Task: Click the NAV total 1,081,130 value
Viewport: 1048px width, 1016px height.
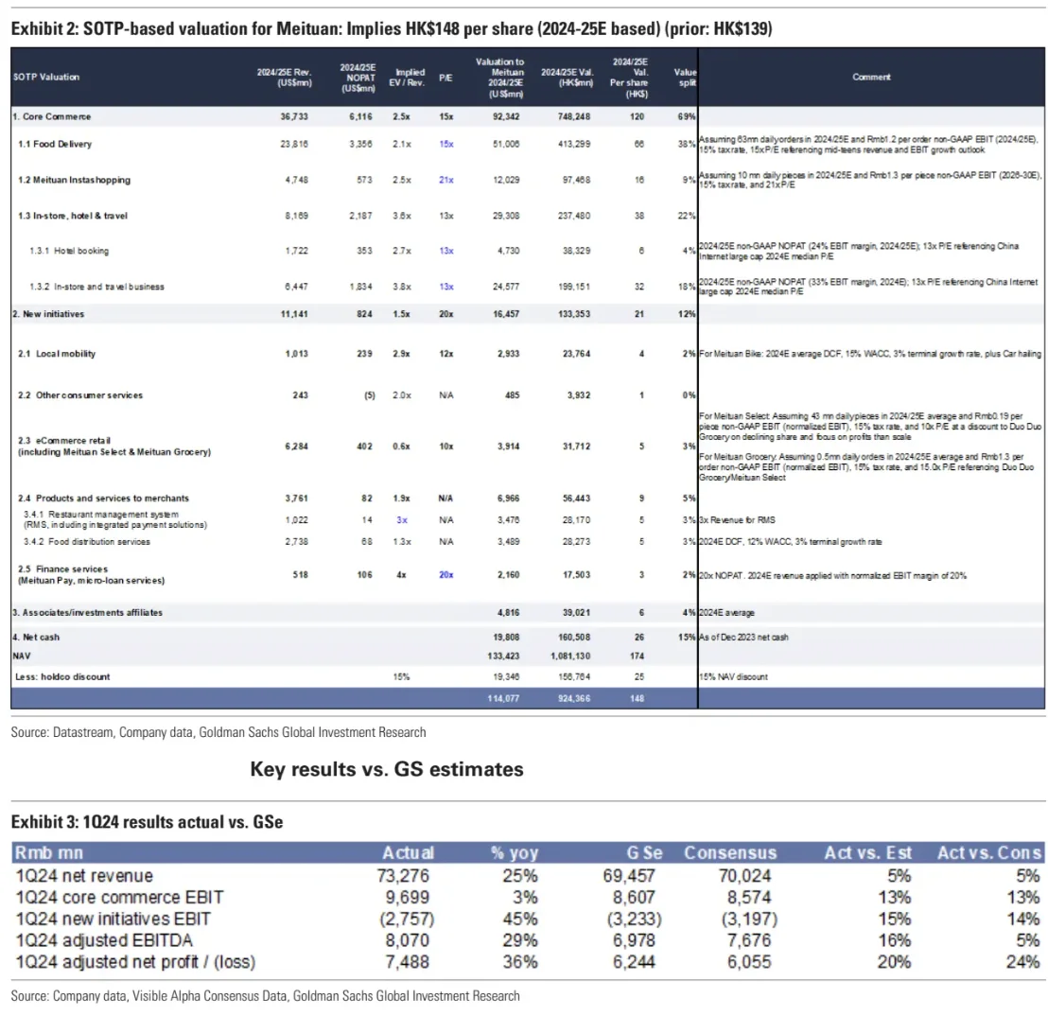Action: [x=570, y=656]
